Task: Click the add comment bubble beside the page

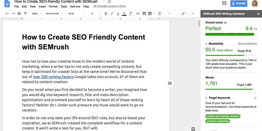Action: pyautogui.click(x=170, y=83)
